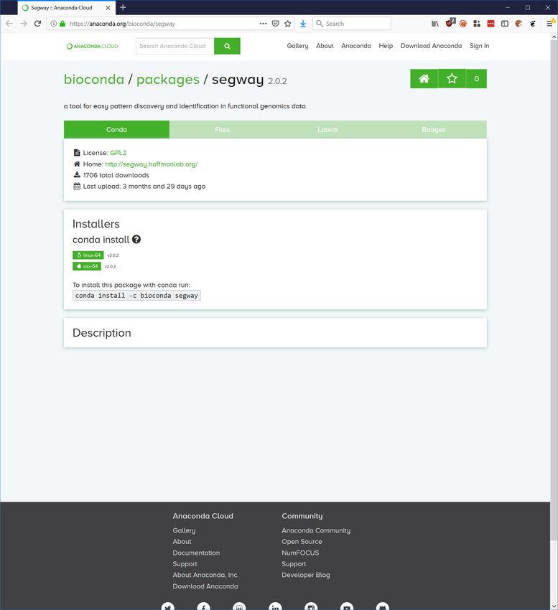Open footer Documentation link
Viewport: 558px width, 610px height.
[x=196, y=553]
